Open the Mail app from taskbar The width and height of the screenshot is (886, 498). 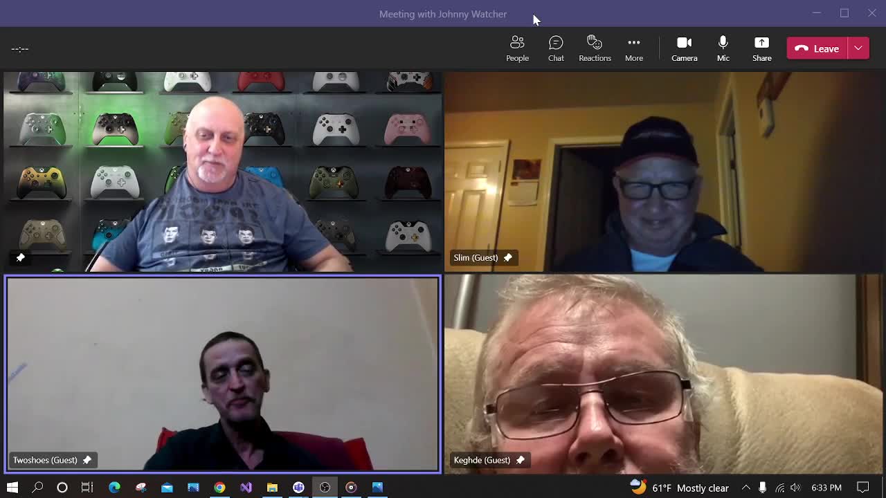167,488
